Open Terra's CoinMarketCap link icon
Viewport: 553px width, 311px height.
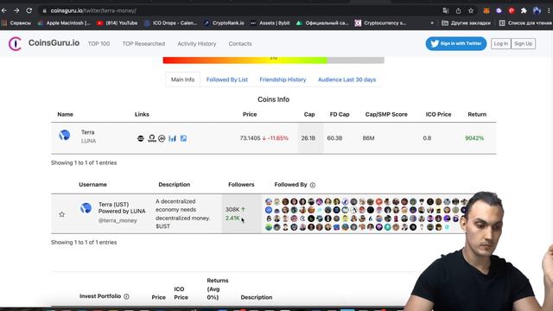click(x=162, y=138)
